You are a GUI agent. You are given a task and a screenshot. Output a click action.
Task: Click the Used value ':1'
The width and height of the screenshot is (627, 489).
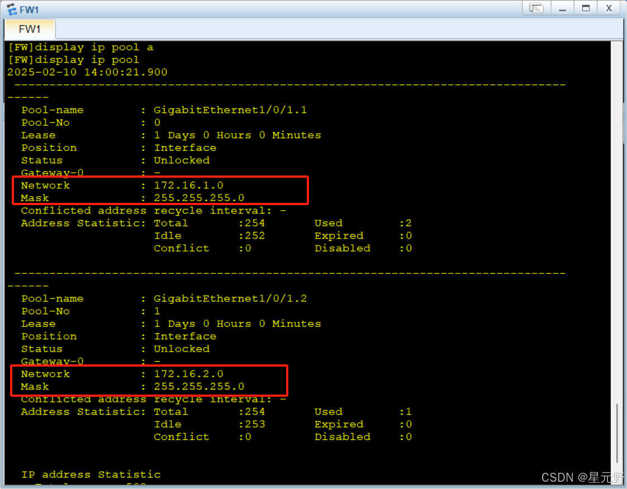[x=406, y=412]
